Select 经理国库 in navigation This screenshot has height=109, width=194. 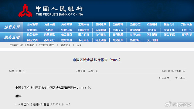[x=67, y=30]
